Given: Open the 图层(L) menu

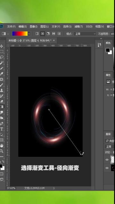Looking at the screenshot, I should 44,26.
